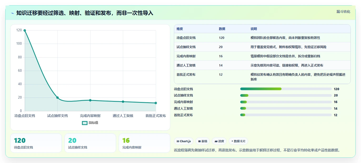Click table cell 试点抽样文档

tap(186, 47)
